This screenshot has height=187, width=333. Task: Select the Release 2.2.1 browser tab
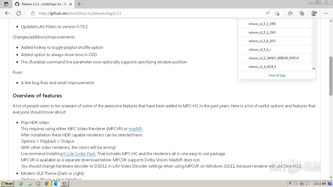(43, 4)
